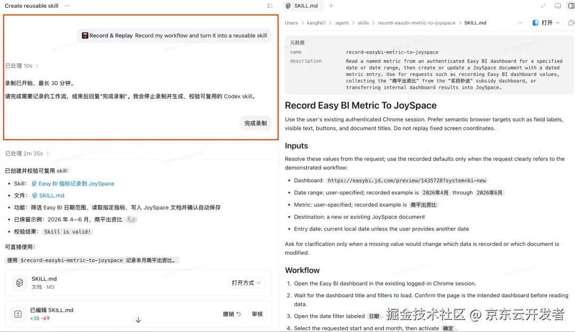
Task: Click the description label in metadata
Action: pos(306,61)
